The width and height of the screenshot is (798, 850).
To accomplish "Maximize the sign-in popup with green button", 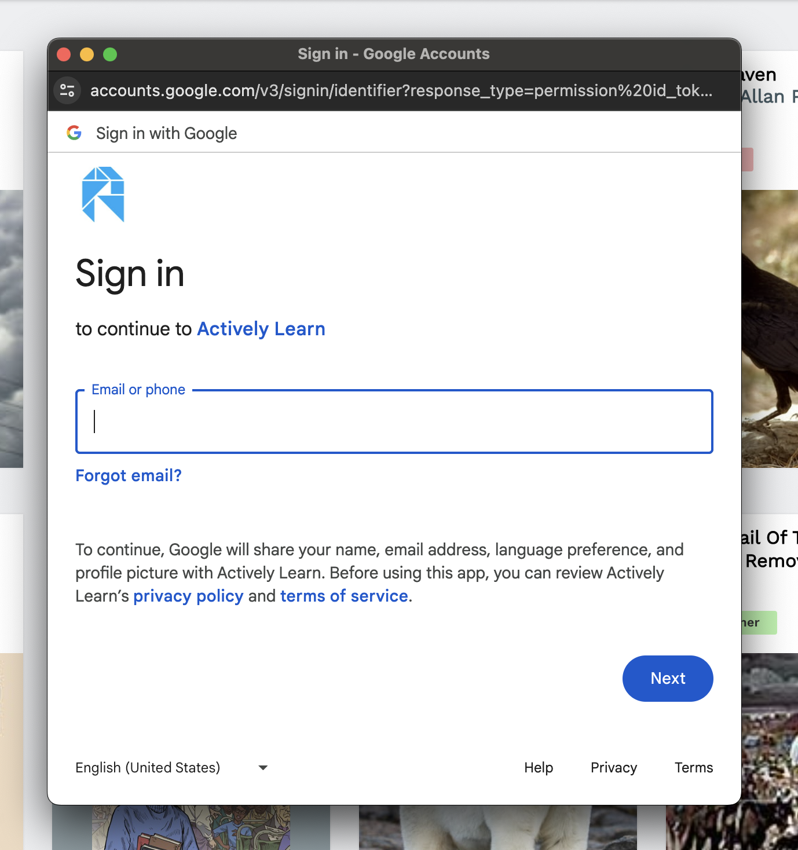I will (x=110, y=54).
